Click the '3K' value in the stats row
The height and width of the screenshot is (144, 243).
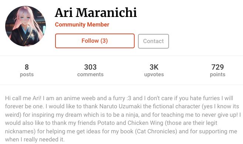(154, 67)
